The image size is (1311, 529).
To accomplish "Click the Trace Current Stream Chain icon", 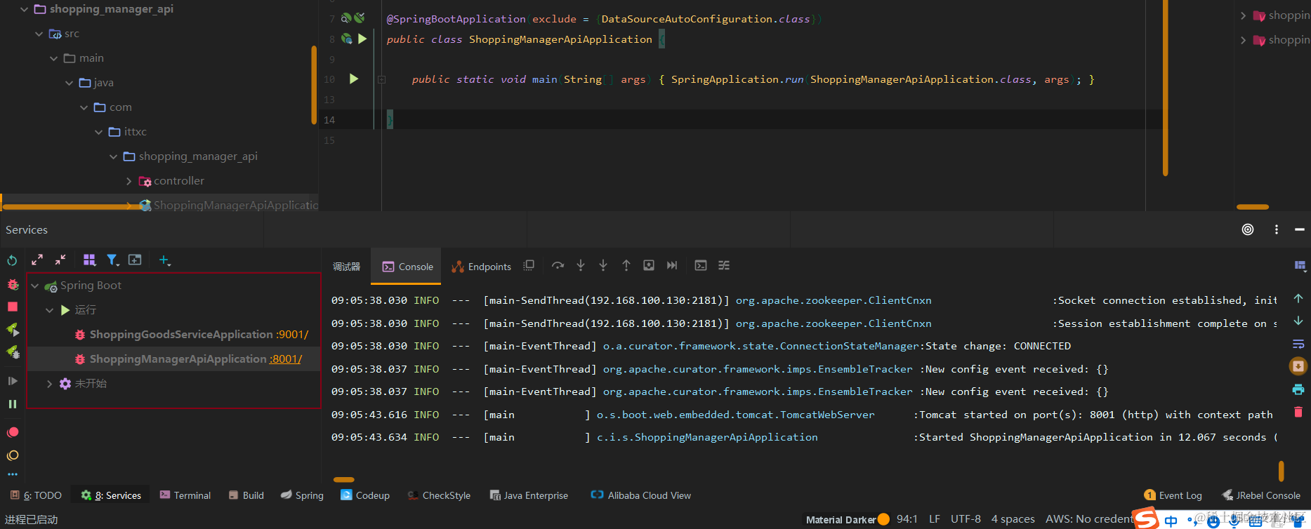I will click(x=724, y=265).
